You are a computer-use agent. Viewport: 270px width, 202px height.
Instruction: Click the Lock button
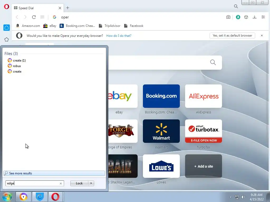[x=79, y=183]
